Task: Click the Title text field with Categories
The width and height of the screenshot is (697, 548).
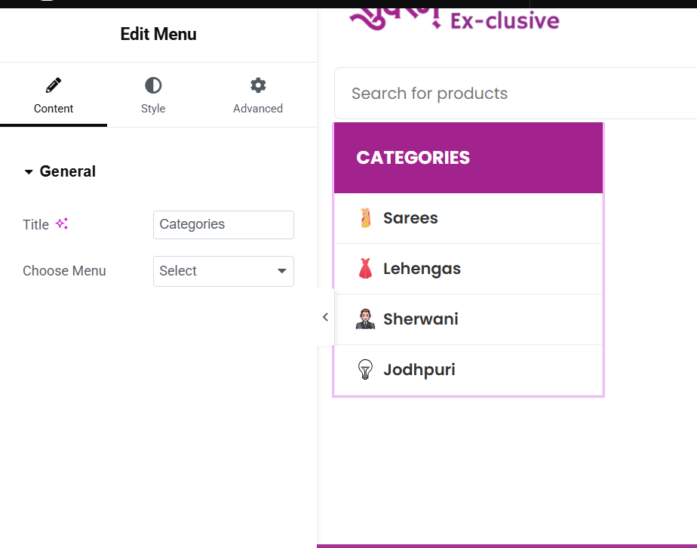Action: [223, 225]
